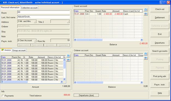171x101 pixels.
Task: Click Amount column header in Orderer account
Action: pos(117,55)
